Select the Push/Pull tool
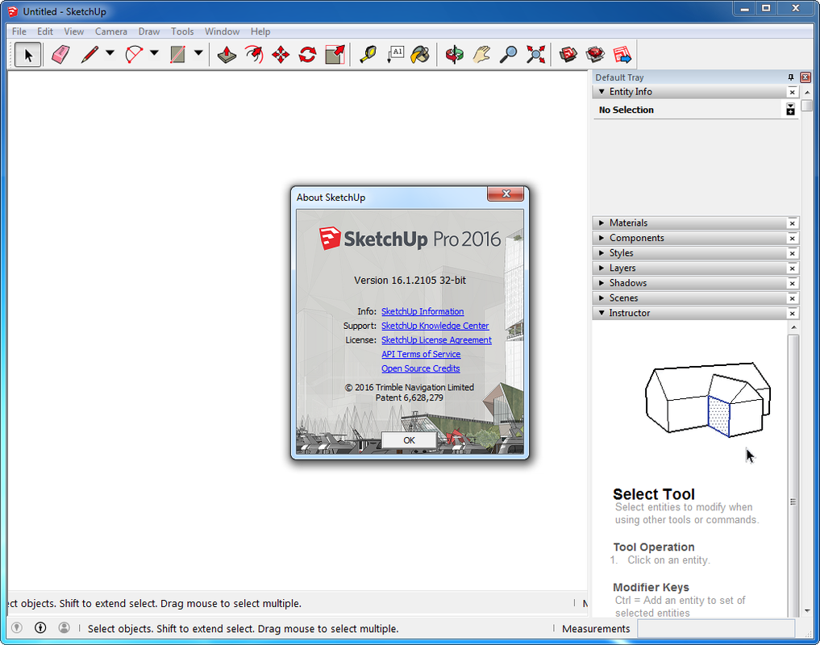 coord(227,54)
